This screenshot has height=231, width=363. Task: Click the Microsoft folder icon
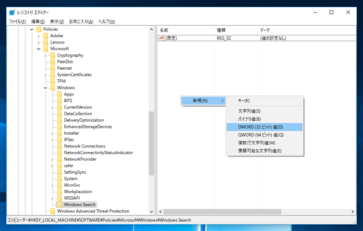[46, 49]
